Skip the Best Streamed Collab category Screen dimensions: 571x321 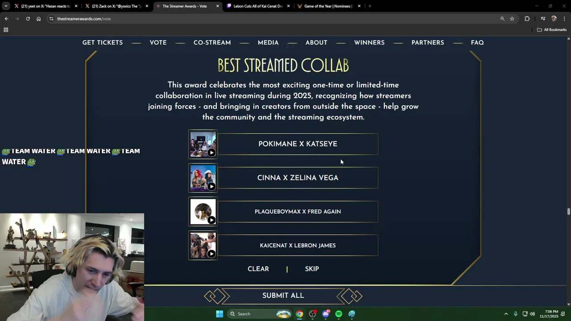point(312,269)
